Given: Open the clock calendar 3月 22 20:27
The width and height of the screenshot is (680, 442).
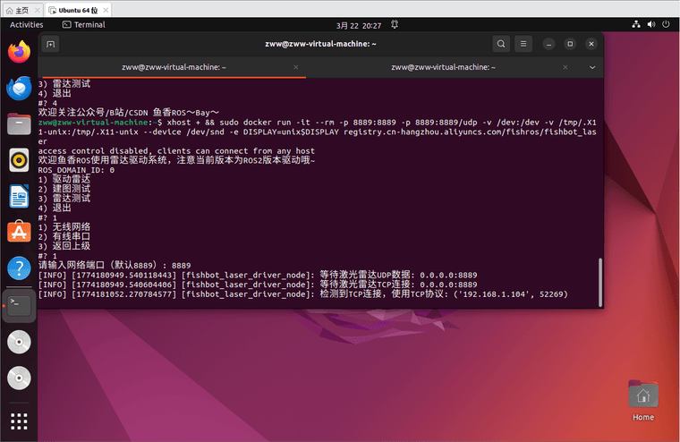Looking at the screenshot, I should [x=359, y=26].
